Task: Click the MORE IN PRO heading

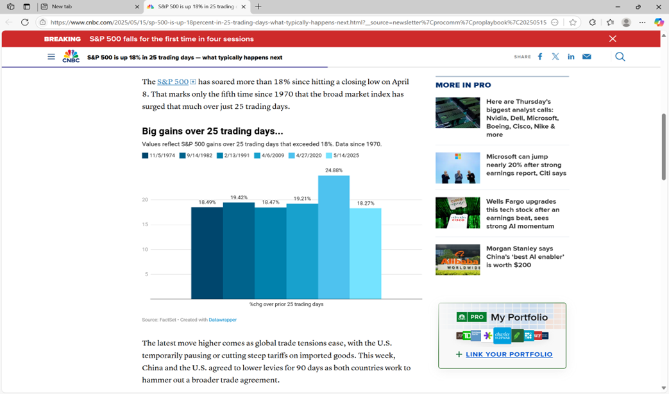Action: click(x=463, y=85)
